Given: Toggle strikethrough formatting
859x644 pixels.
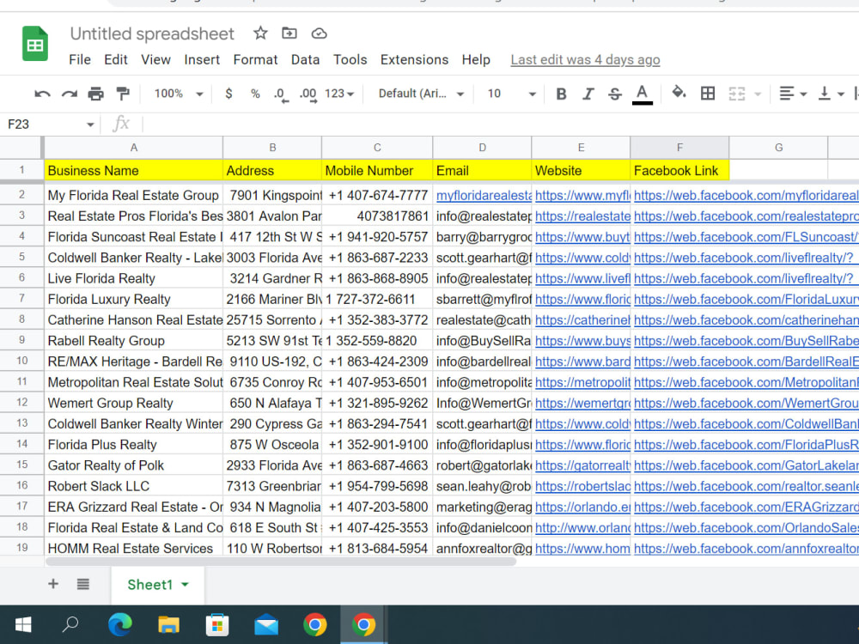Looking at the screenshot, I should (615, 94).
